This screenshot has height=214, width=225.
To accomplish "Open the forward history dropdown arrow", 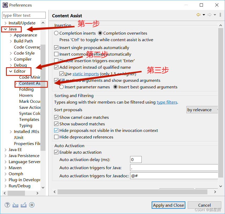I will point(215,15).
